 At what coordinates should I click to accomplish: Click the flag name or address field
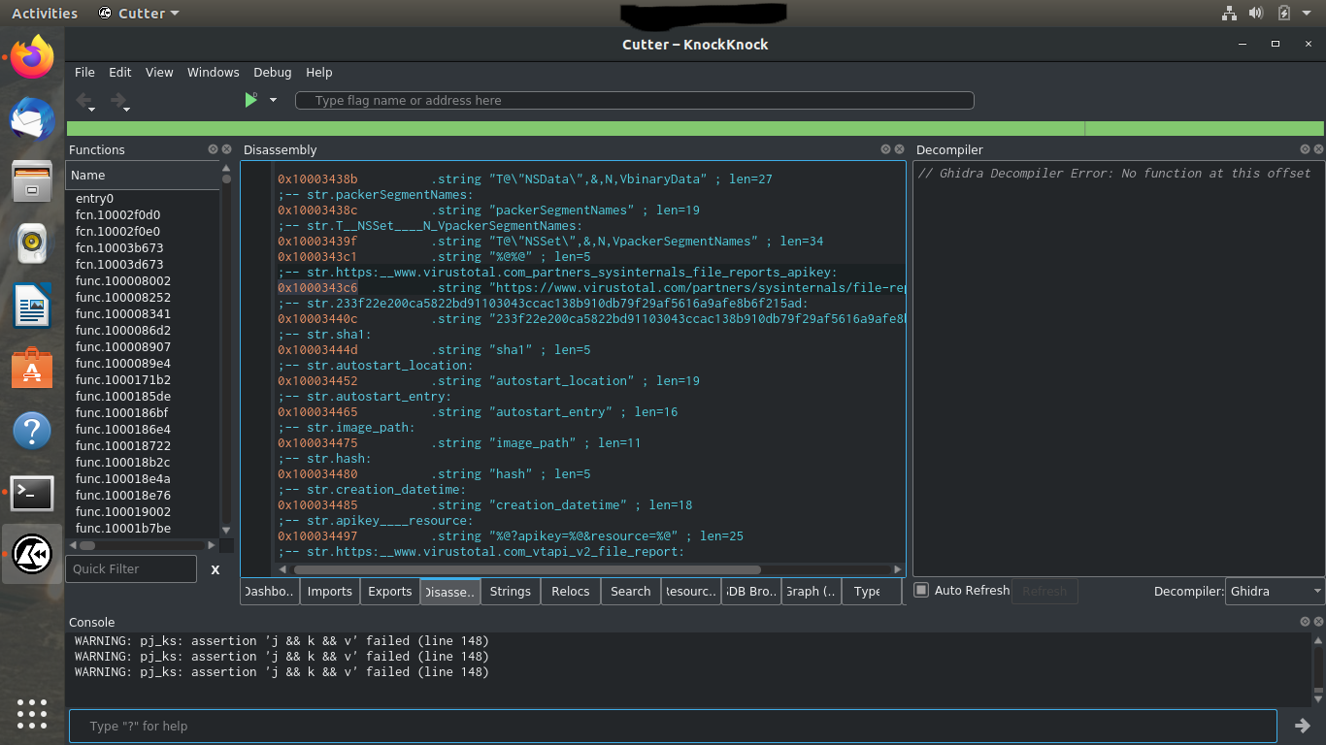pyautogui.click(x=634, y=101)
